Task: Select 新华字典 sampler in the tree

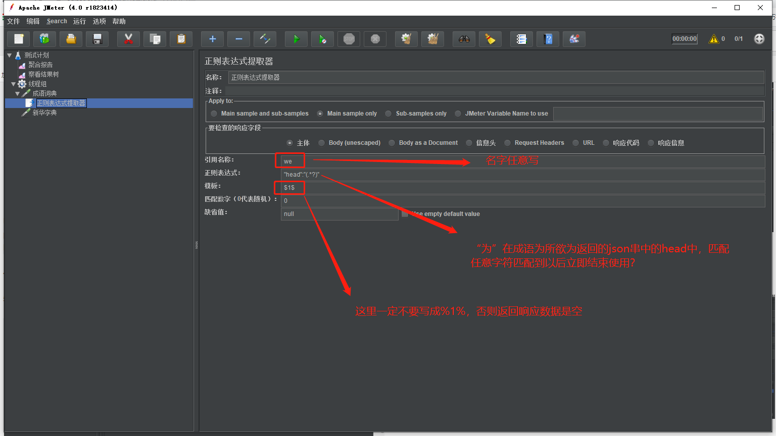Action: 44,113
